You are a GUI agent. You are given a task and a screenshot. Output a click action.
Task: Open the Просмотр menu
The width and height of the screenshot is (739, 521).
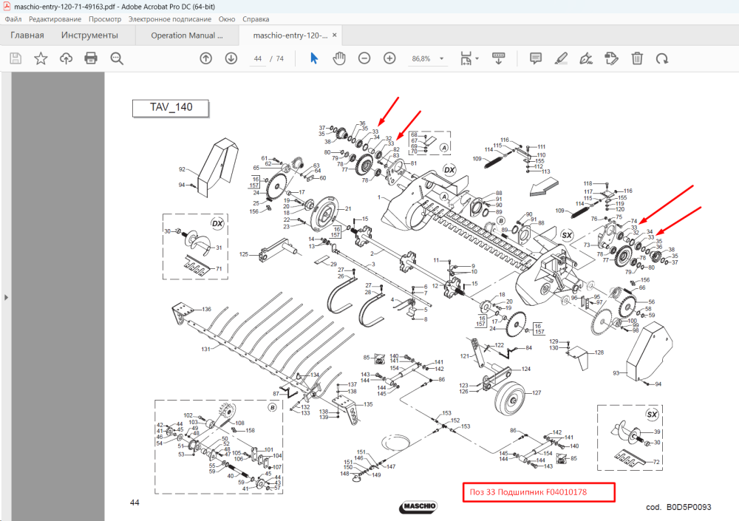tap(105, 19)
